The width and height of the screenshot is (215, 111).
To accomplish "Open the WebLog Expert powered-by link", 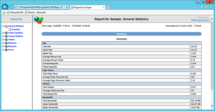I will click(x=200, y=20).
